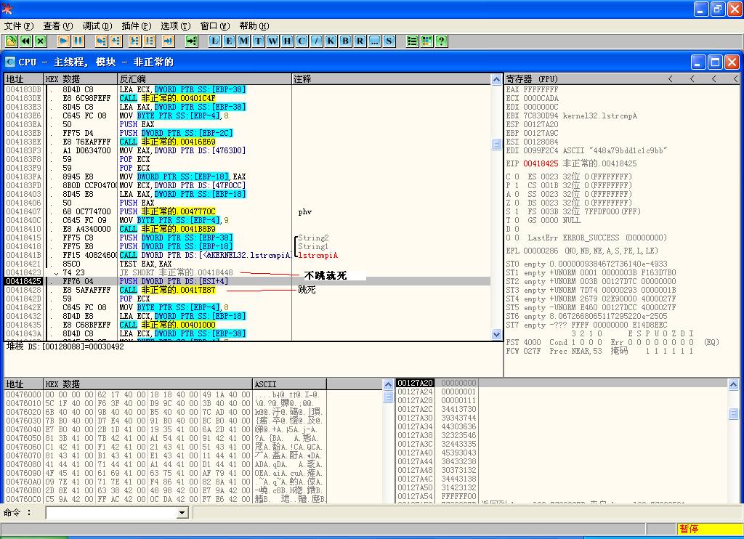This screenshot has height=539, width=744.
Task: Open the 选项(T) menu
Action: [176, 26]
